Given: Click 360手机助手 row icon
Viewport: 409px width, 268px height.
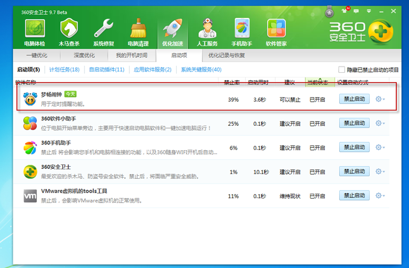Looking at the screenshot, I should [30, 148].
